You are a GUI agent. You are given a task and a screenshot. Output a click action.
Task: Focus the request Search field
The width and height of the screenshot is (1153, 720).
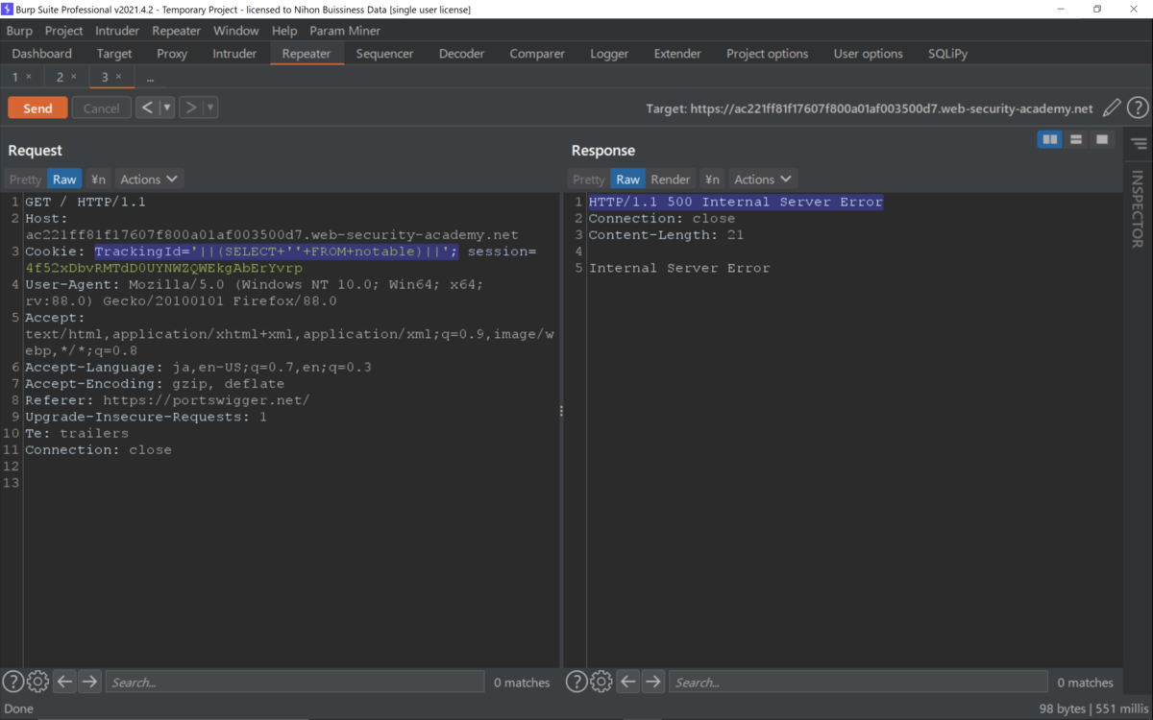pos(295,682)
